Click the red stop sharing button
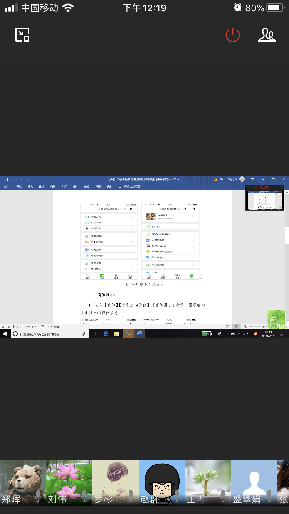 265,188
